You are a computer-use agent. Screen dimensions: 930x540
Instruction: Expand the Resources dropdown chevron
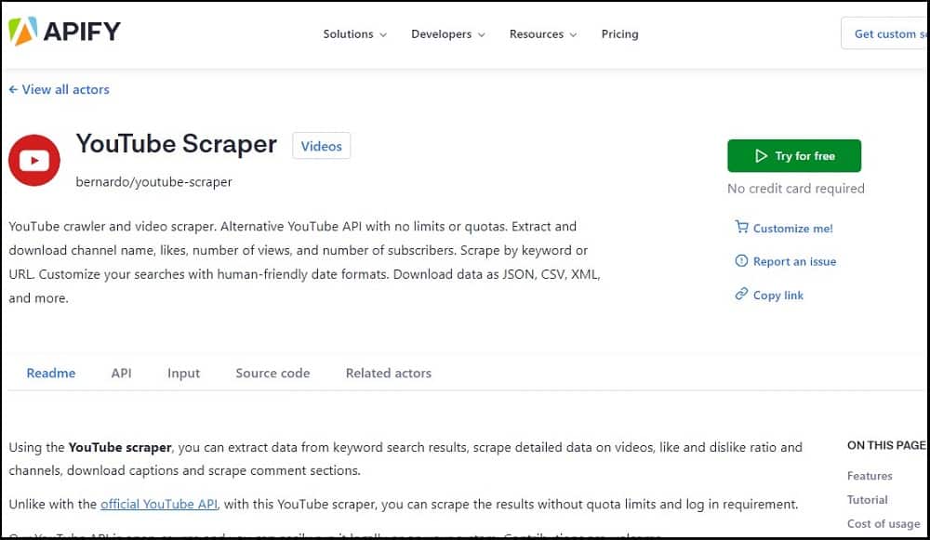pos(573,34)
